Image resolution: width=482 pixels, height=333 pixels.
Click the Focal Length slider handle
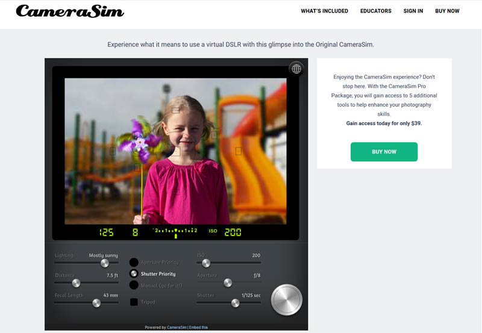(96, 303)
